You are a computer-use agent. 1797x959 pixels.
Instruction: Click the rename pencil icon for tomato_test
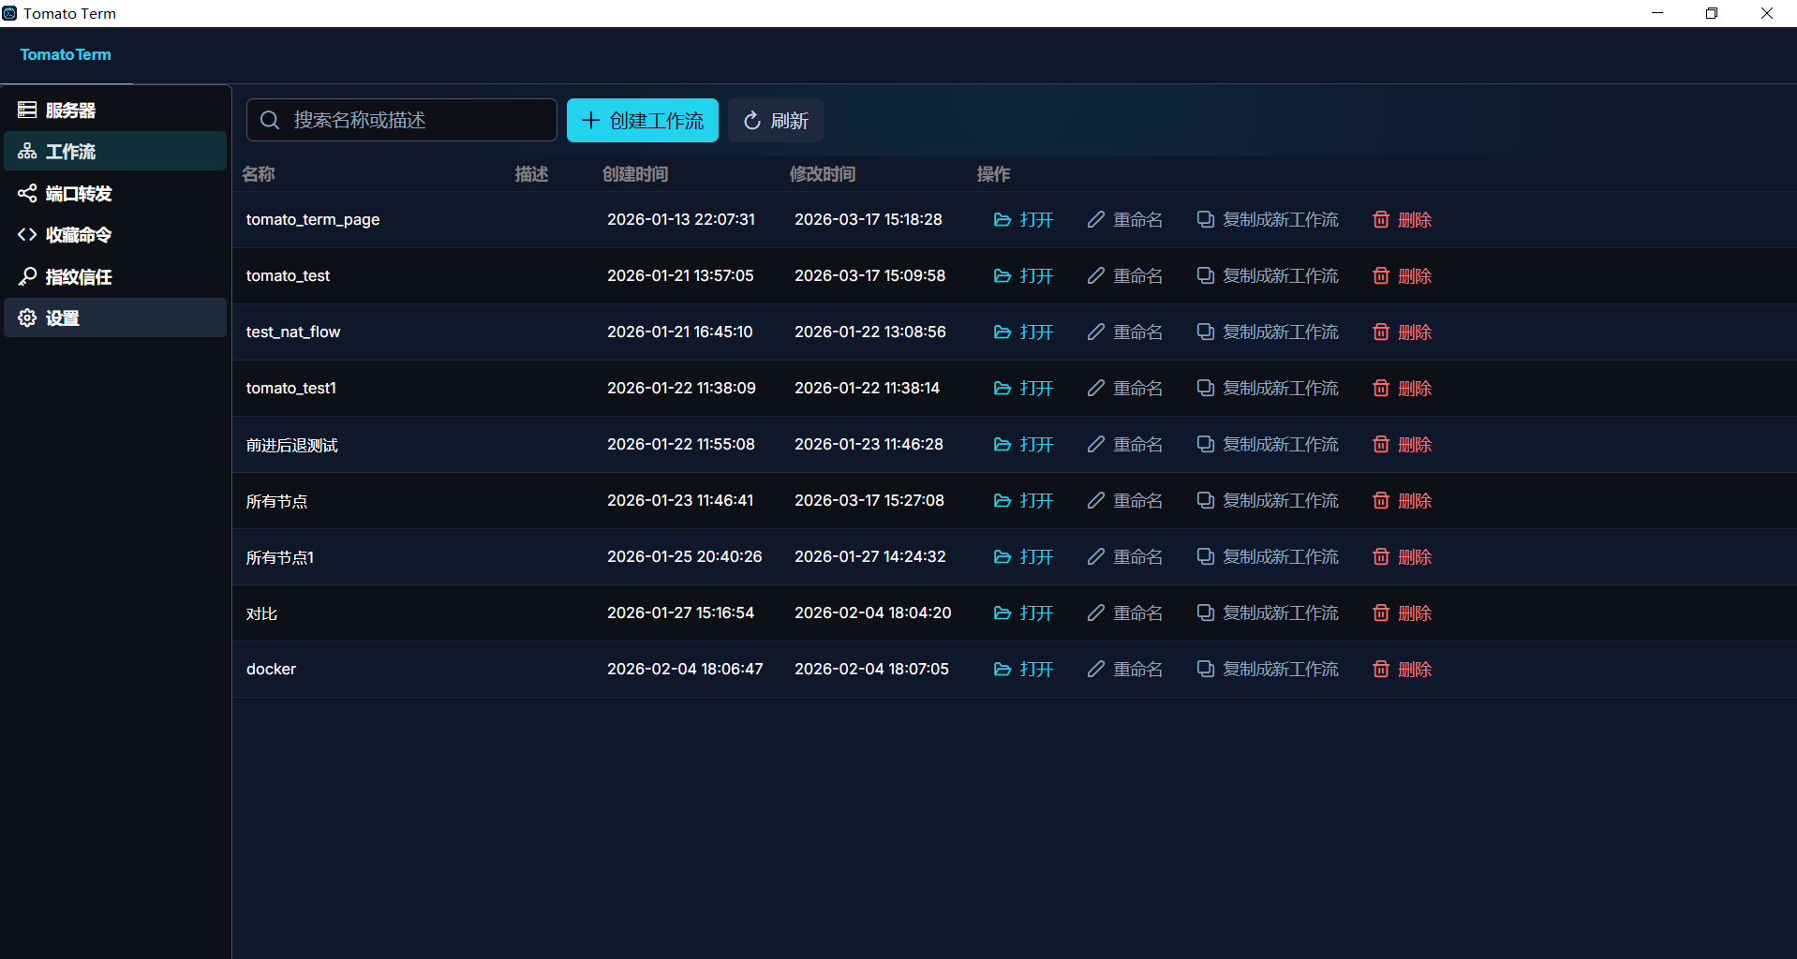point(1095,276)
